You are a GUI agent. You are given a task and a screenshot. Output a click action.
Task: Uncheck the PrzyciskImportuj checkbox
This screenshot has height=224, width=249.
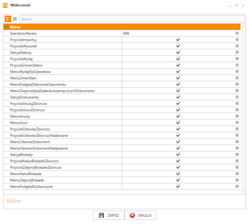pyautogui.click(x=178, y=40)
